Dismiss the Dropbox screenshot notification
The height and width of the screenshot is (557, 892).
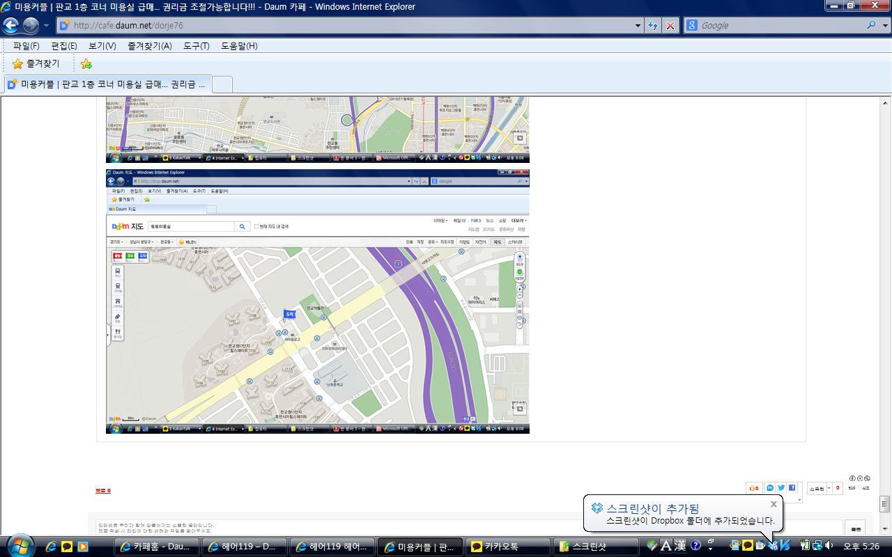774,504
